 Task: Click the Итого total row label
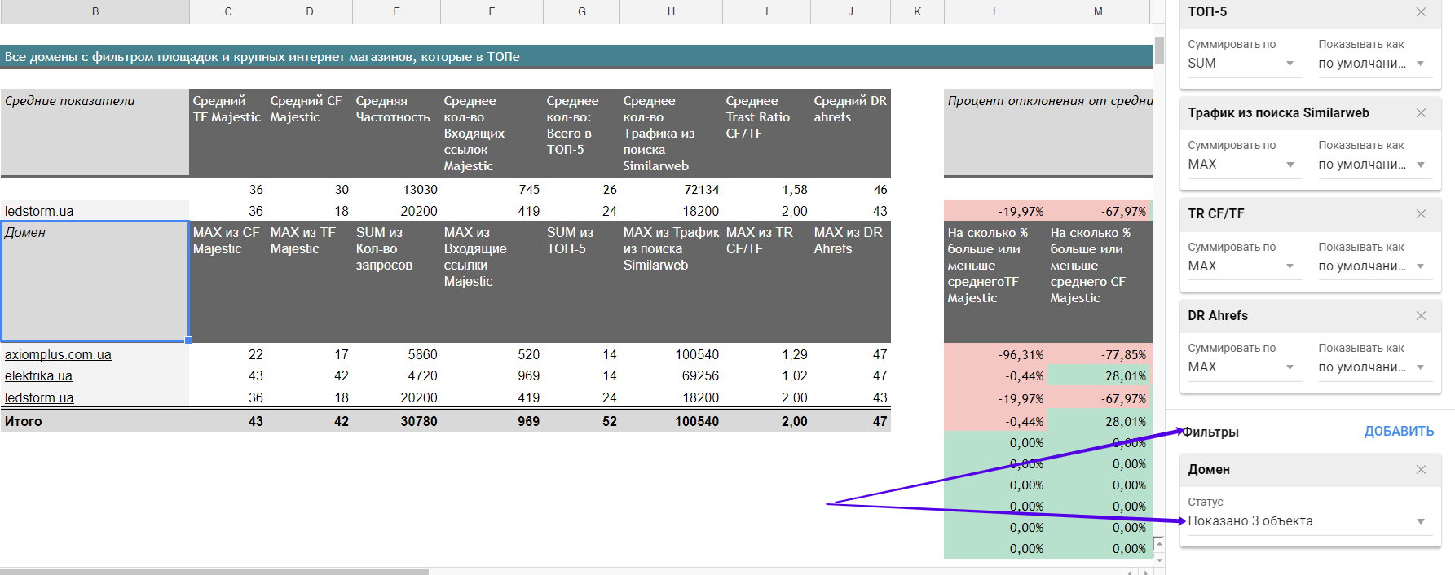24,421
